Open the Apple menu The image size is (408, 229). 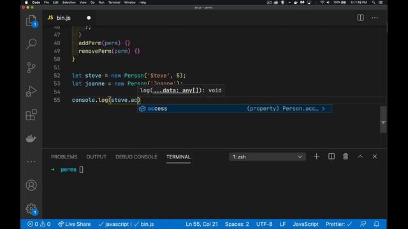pyautogui.click(x=26, y=3)
